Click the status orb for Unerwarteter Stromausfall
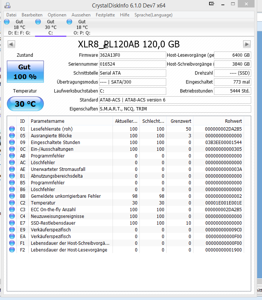The width and height of the screenshot is (262, 300). coord(12,169)
